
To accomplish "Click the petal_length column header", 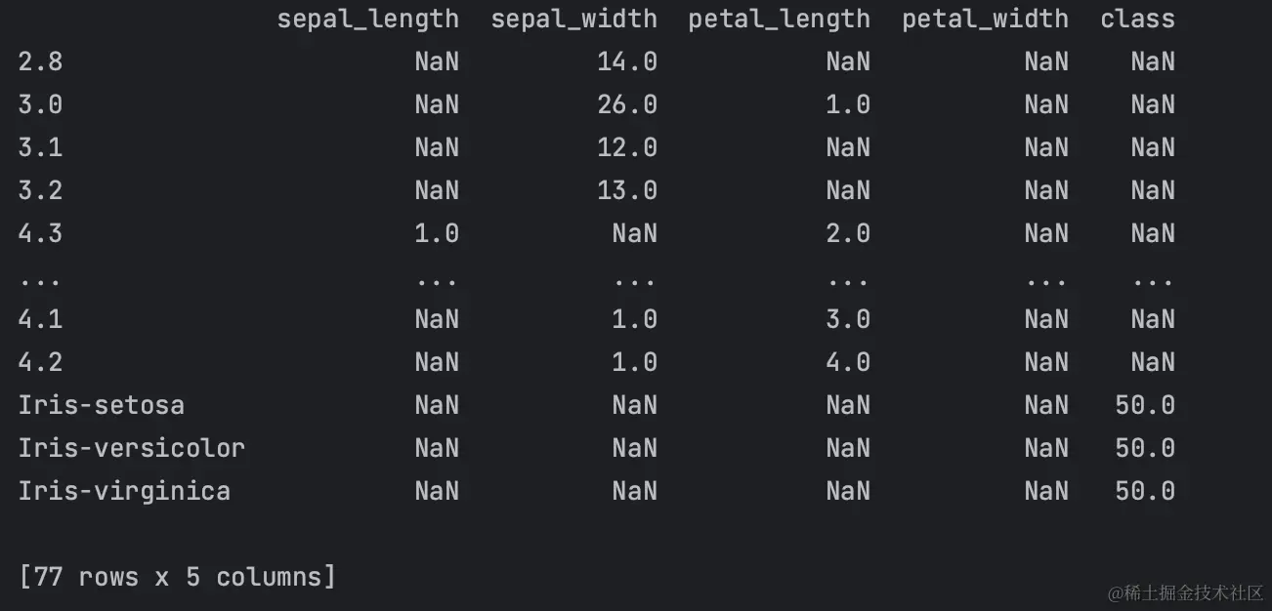I will [x=779, y=20].
